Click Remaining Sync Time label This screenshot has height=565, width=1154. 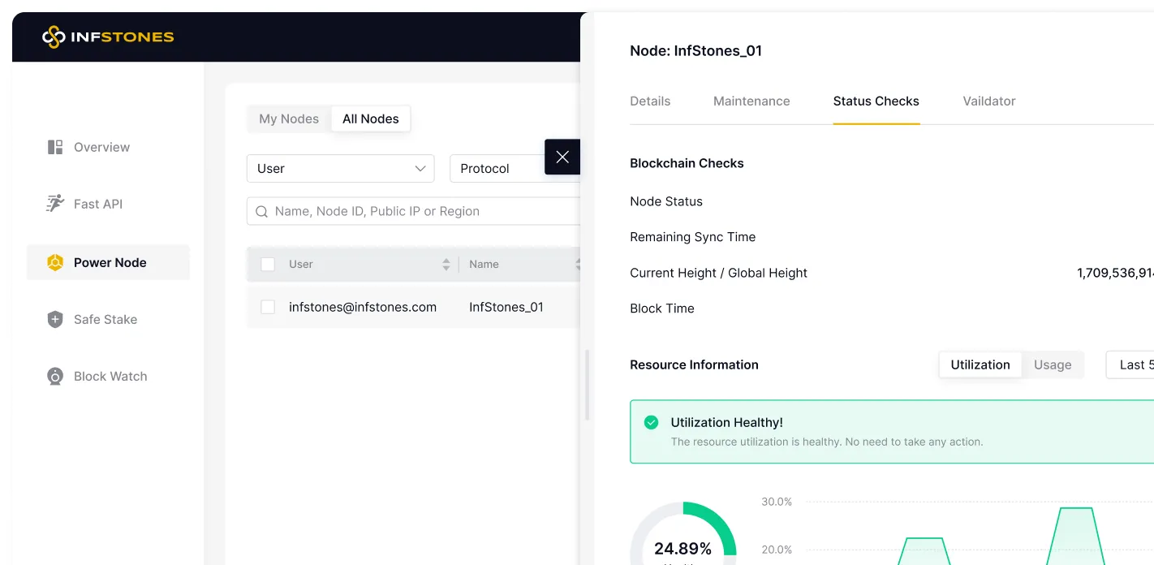pos(693,237)
